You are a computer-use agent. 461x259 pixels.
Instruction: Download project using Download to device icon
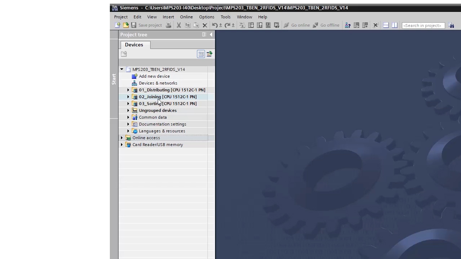pyautogui.click(x=251, y=25)
